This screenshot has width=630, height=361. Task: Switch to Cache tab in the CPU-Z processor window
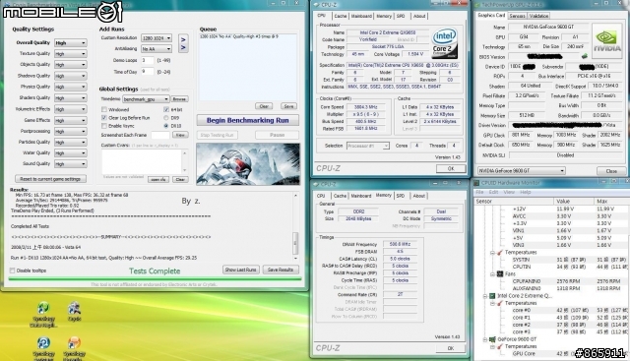click(x=341, y=16)
